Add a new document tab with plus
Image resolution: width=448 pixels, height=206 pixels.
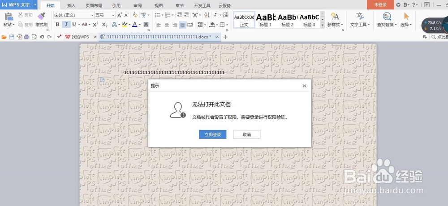click(225, 37)
